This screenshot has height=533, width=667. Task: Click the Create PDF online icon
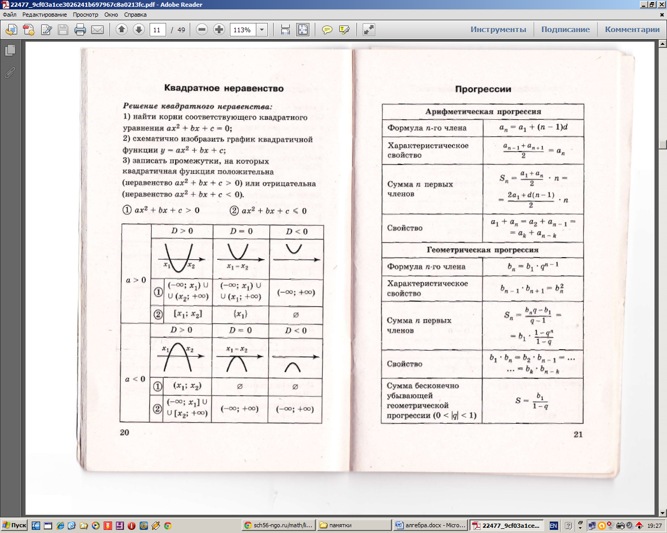tap(11, 30)
